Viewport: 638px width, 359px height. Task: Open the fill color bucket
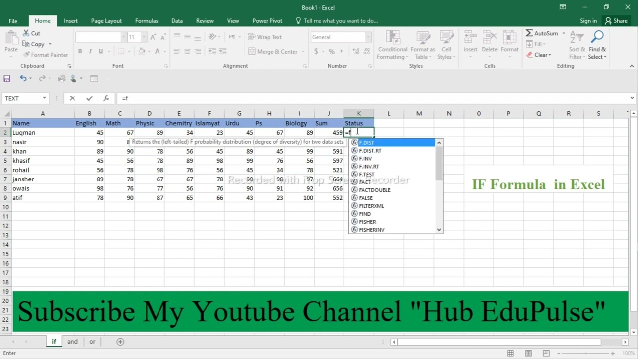[142, 51]
